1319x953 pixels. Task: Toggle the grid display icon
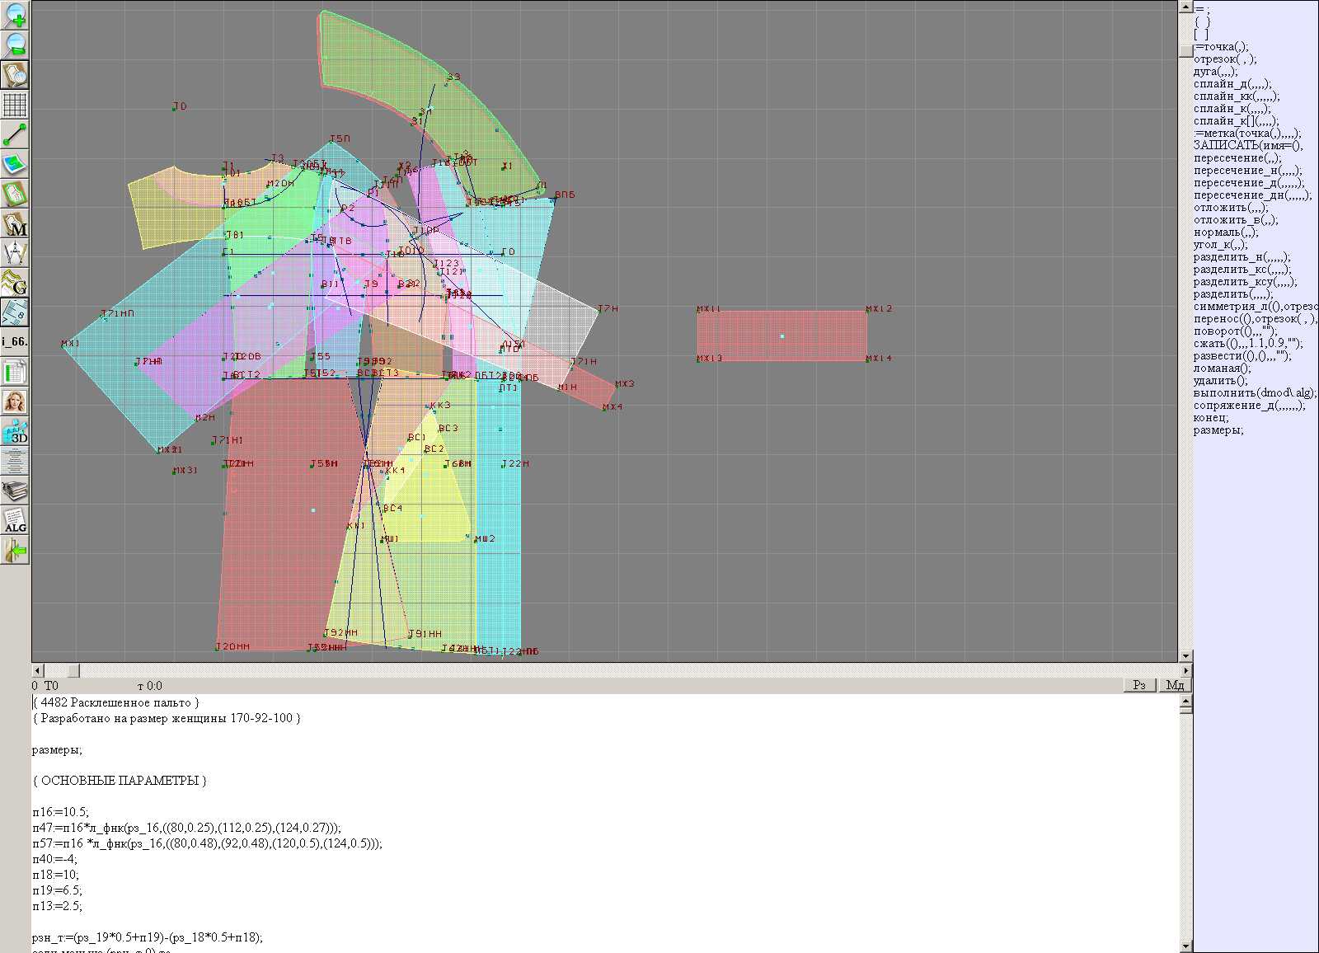pos(15,105)
